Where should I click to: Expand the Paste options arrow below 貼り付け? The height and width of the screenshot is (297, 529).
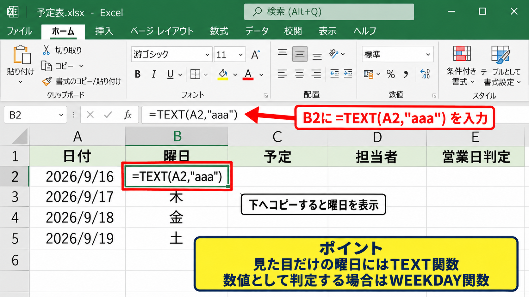click(21, 82)
